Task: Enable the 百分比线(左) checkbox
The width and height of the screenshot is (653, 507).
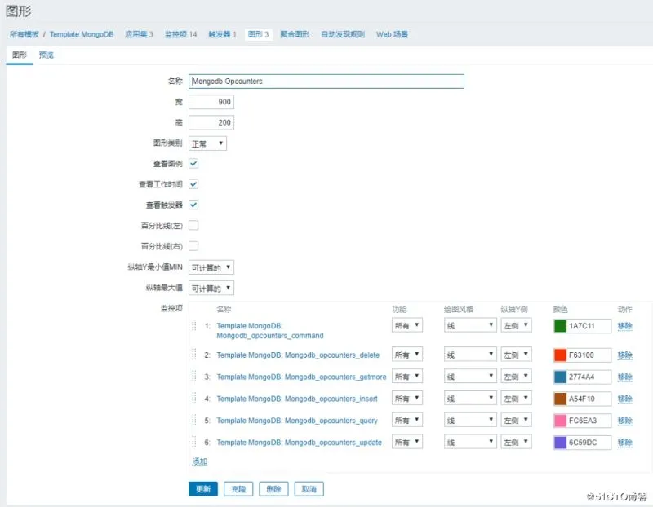Action: pyautogui.click(x=193, y=225)
